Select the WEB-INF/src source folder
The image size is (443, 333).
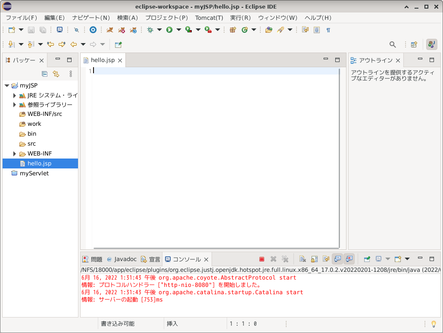45,114
